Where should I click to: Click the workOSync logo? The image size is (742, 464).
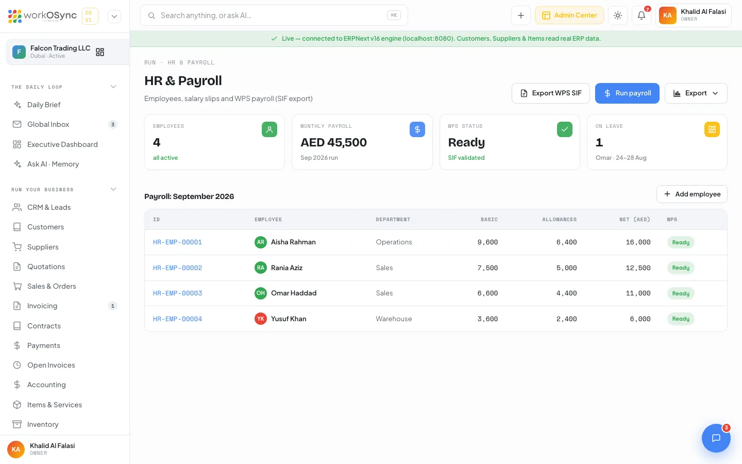click(42, 16)
